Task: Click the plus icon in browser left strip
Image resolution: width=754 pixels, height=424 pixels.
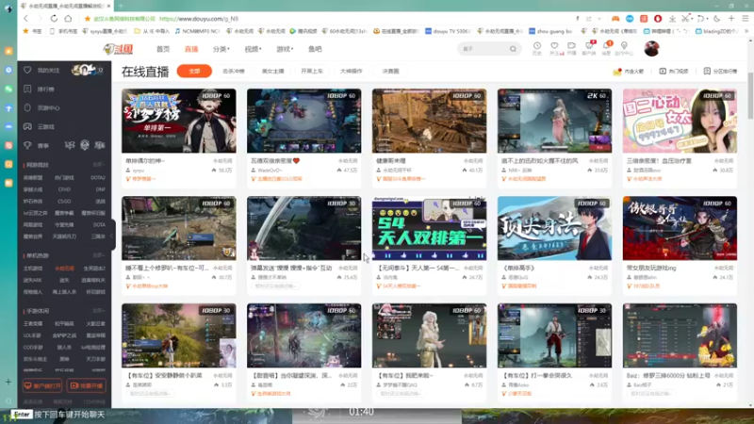Action: pyautogui.click(x=8, y=383)
